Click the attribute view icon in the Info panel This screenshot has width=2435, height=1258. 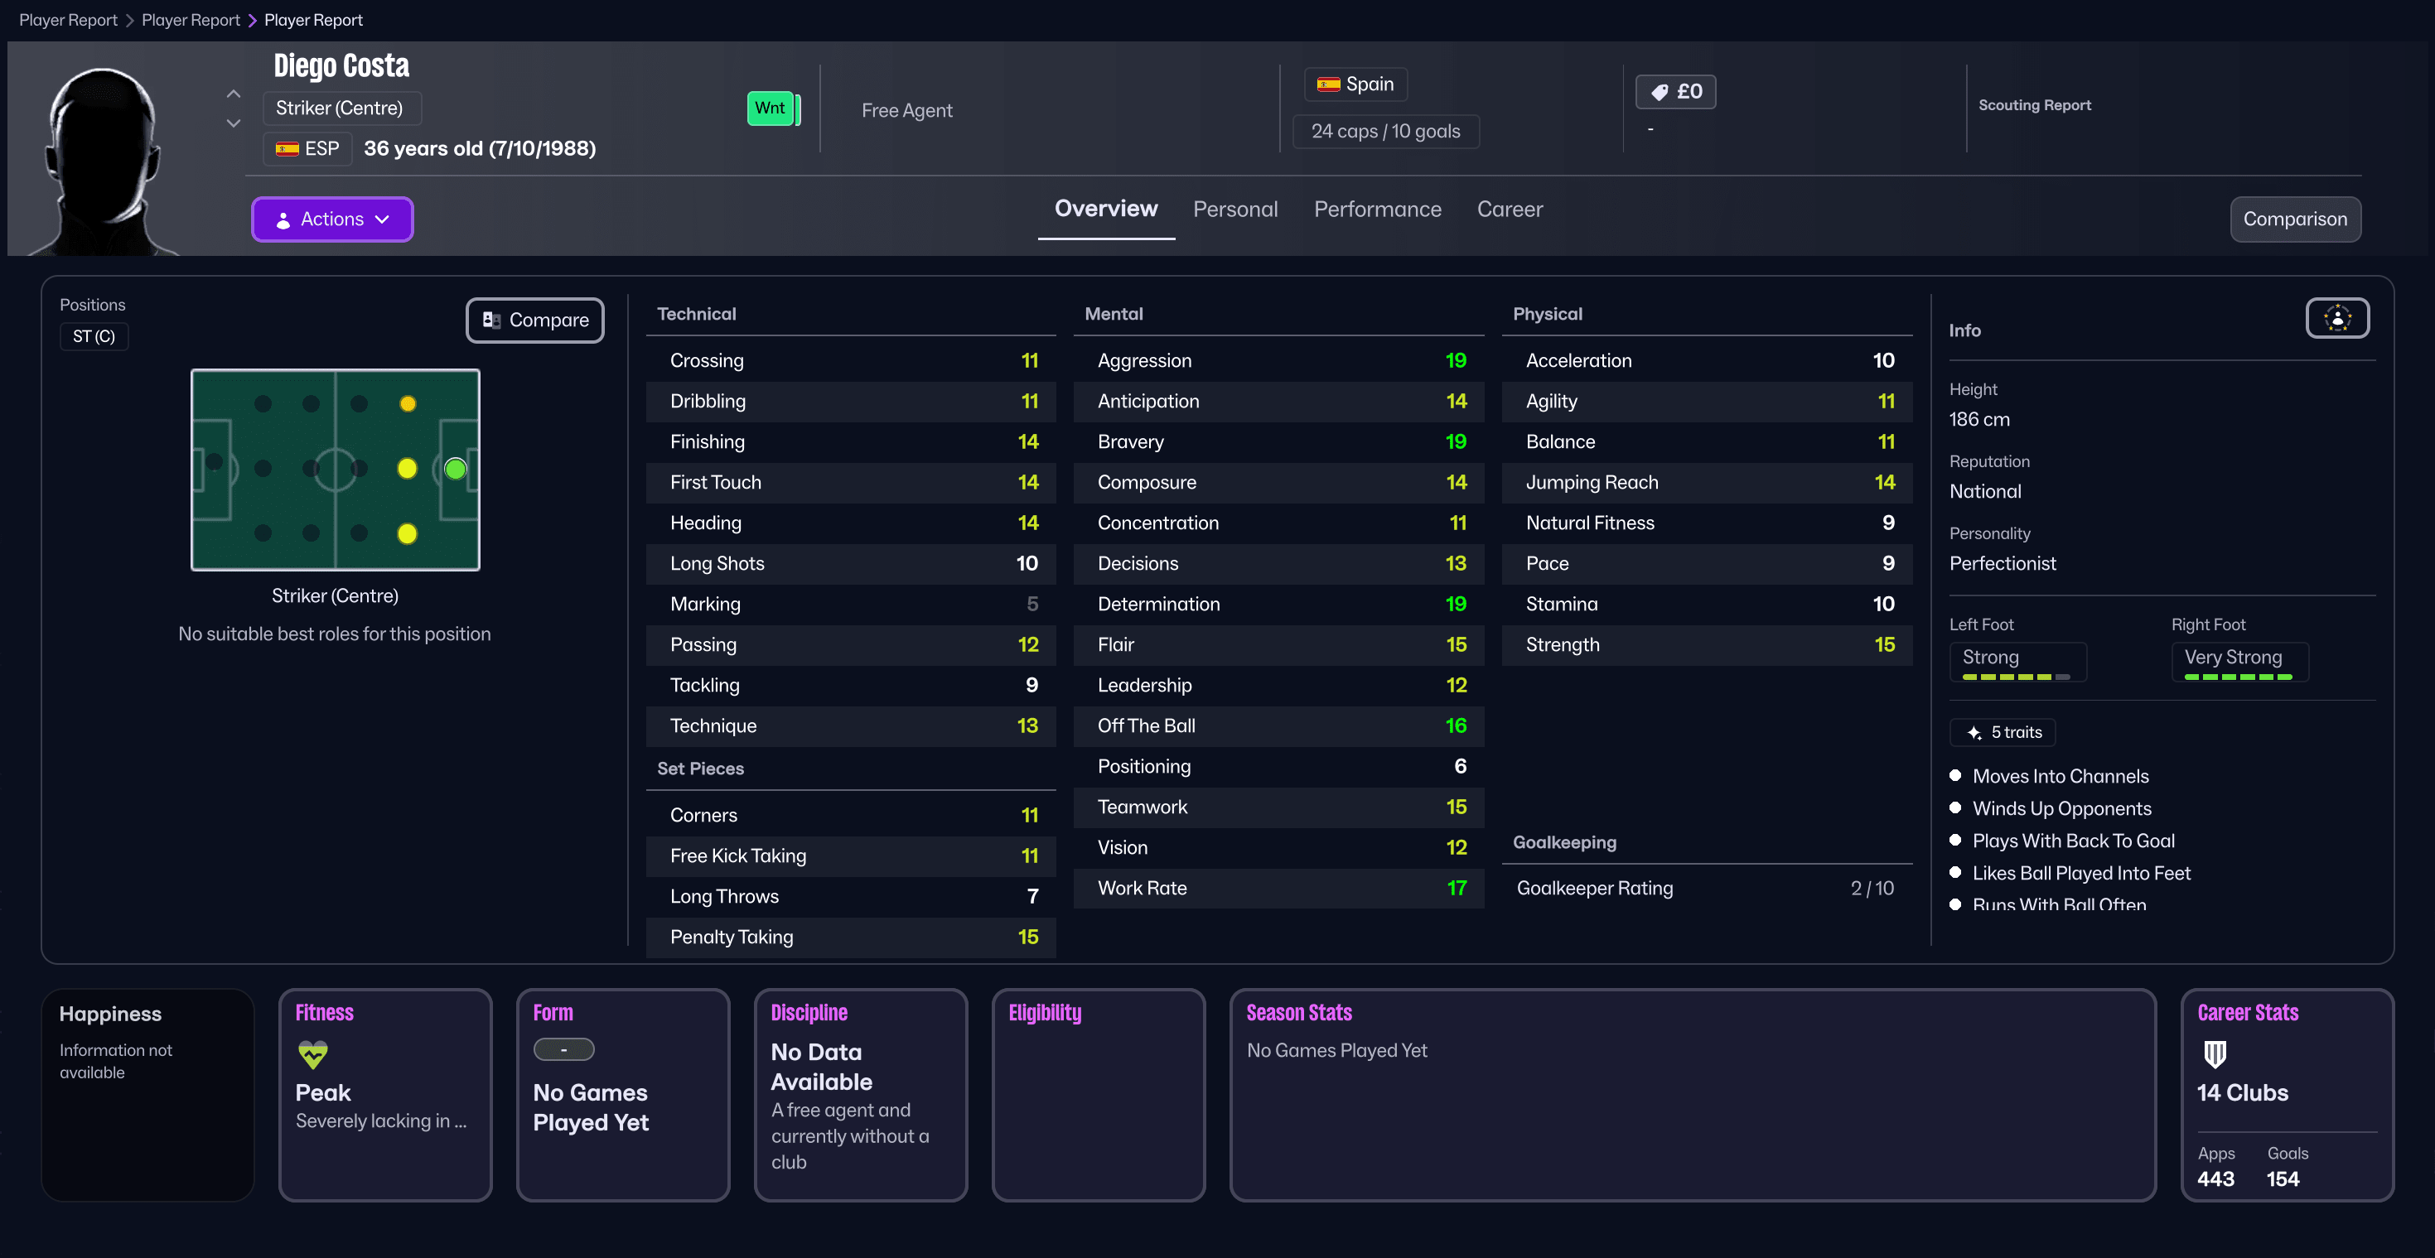point(2336,319)
